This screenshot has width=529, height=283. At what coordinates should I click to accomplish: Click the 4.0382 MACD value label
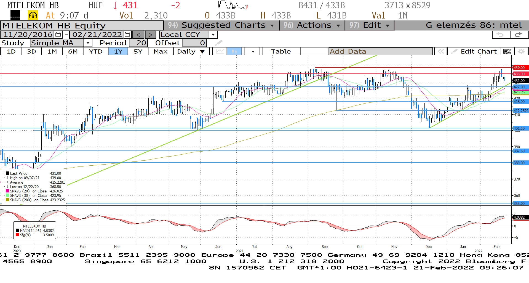click(520, 217)
